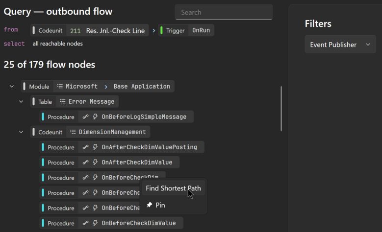The image size is (382, 232).
Task: Click the breadcrumb arrow between Codeunit and Trigger
Action: (153, 31)
